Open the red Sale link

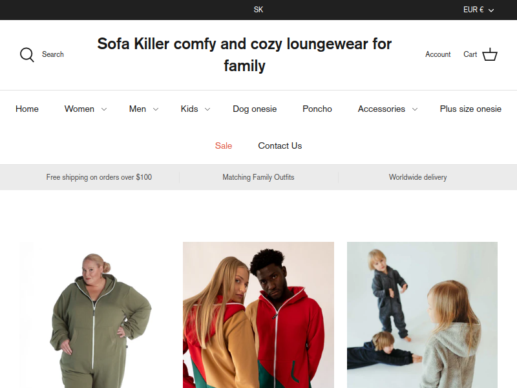point(224,146)
